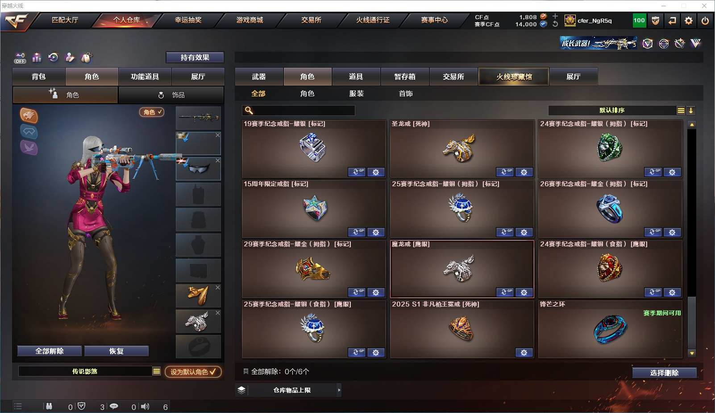Open the 成长武器 banner
715x413 pixels.
click(x=598, y=43)
